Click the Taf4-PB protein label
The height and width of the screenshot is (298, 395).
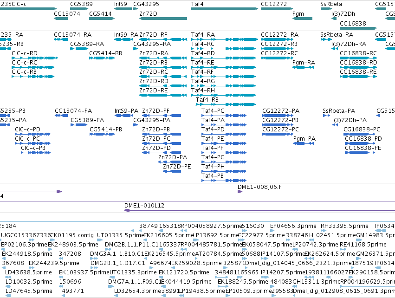(213, 175)
